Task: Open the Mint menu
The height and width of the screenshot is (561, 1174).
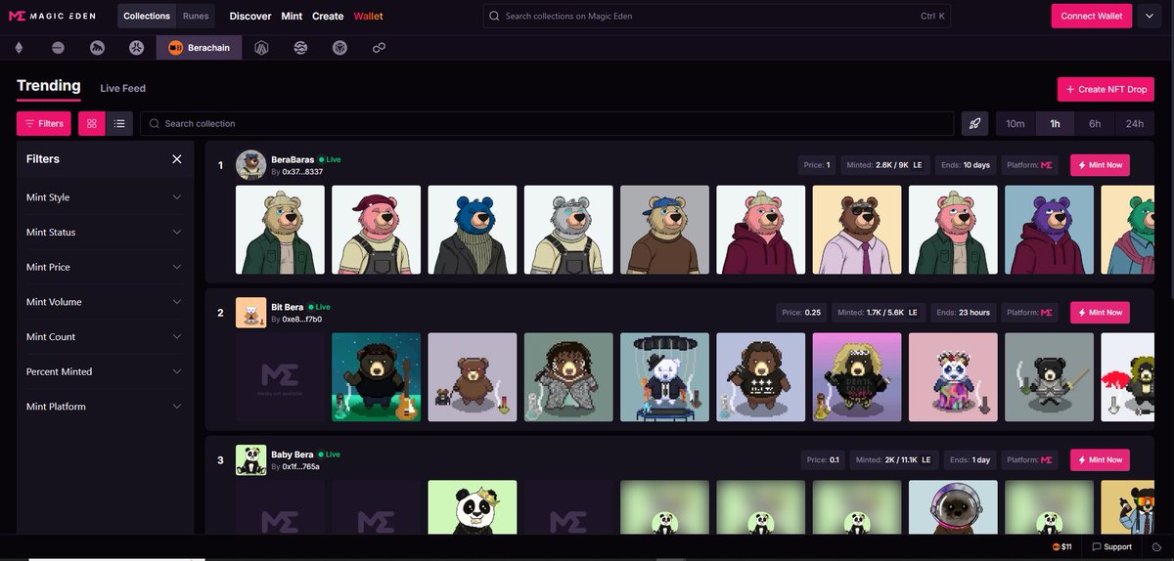Action: coord(292,16)
